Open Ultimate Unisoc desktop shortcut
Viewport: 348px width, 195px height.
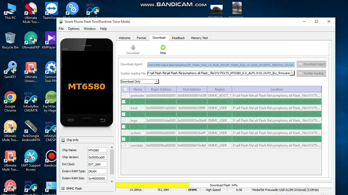[x=31, y=72]
